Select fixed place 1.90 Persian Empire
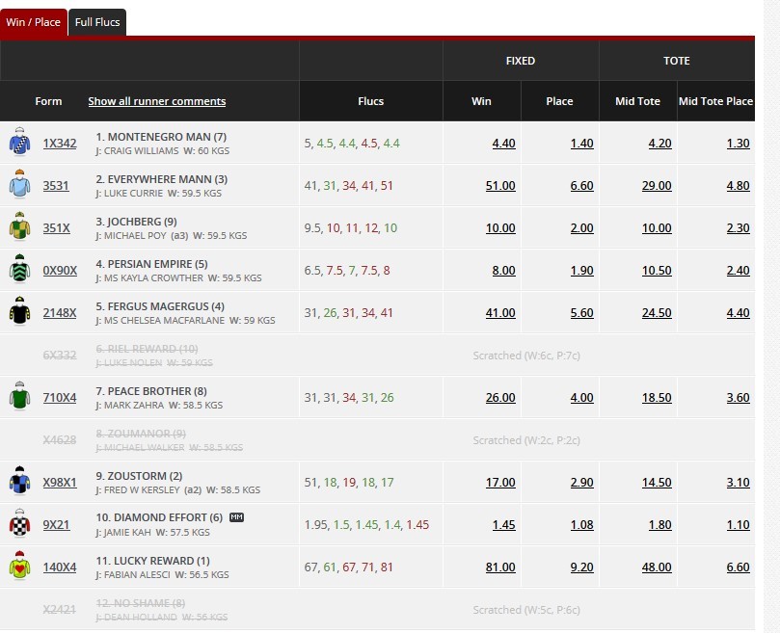The image size is (780, 633). [581, 271]
